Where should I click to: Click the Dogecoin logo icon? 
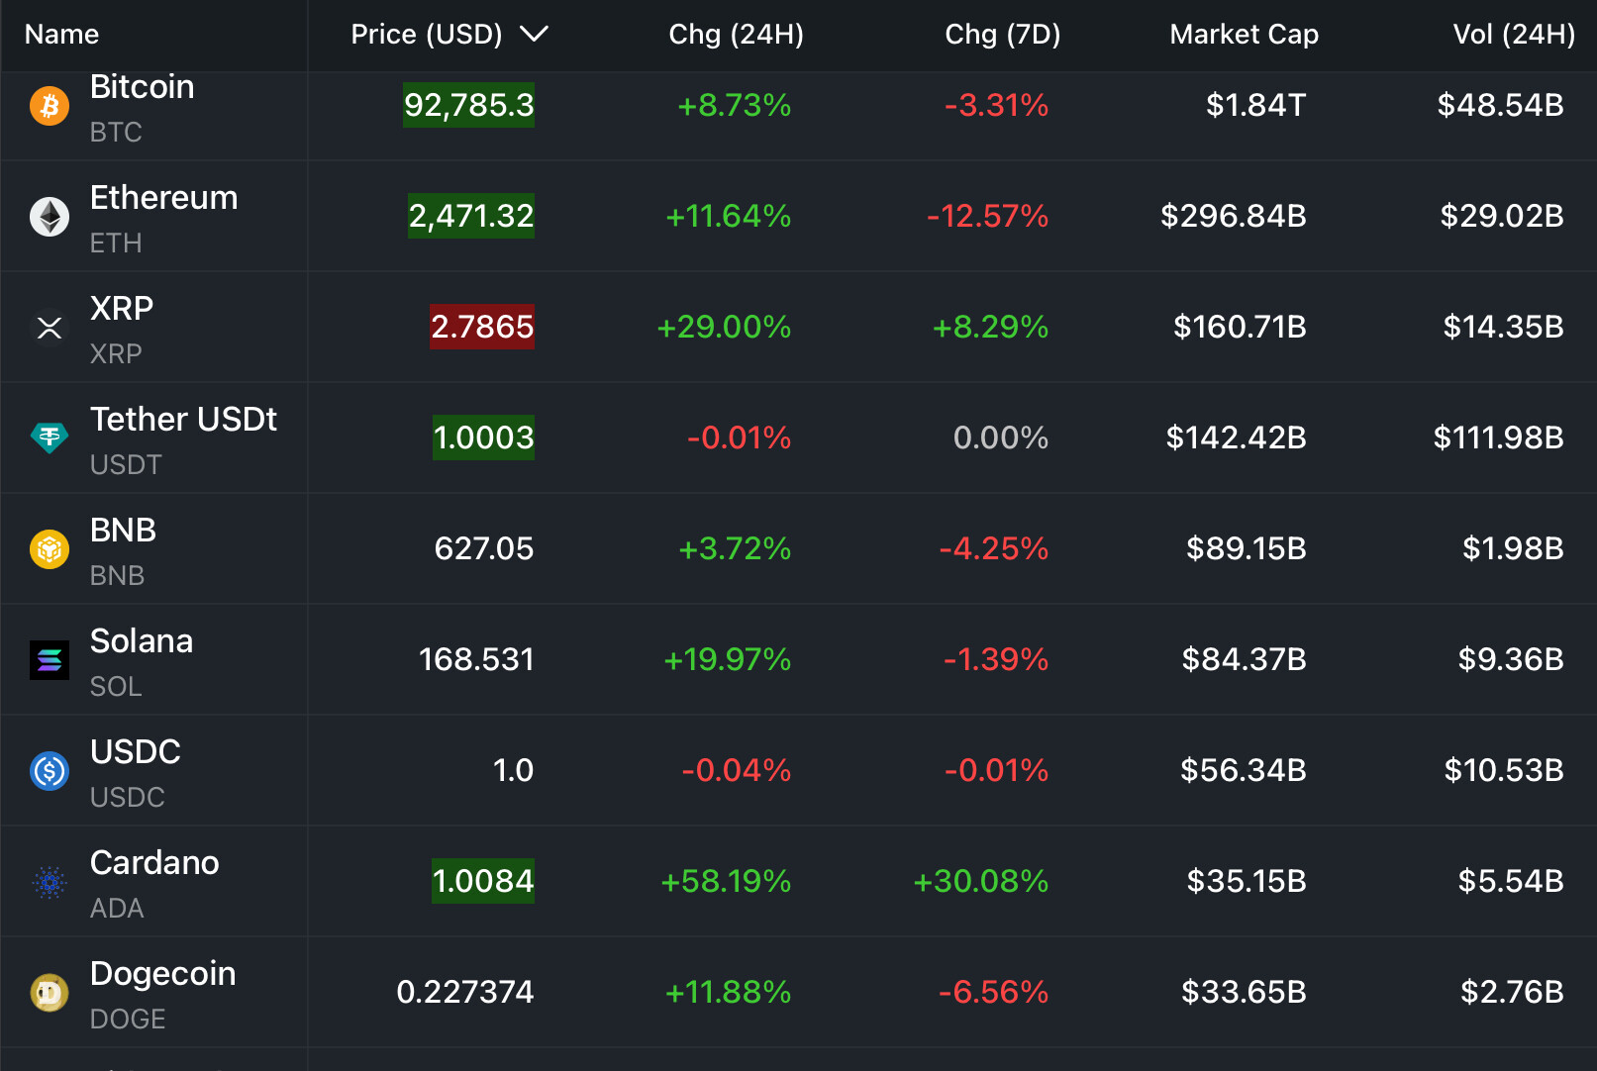coord(50,993)
